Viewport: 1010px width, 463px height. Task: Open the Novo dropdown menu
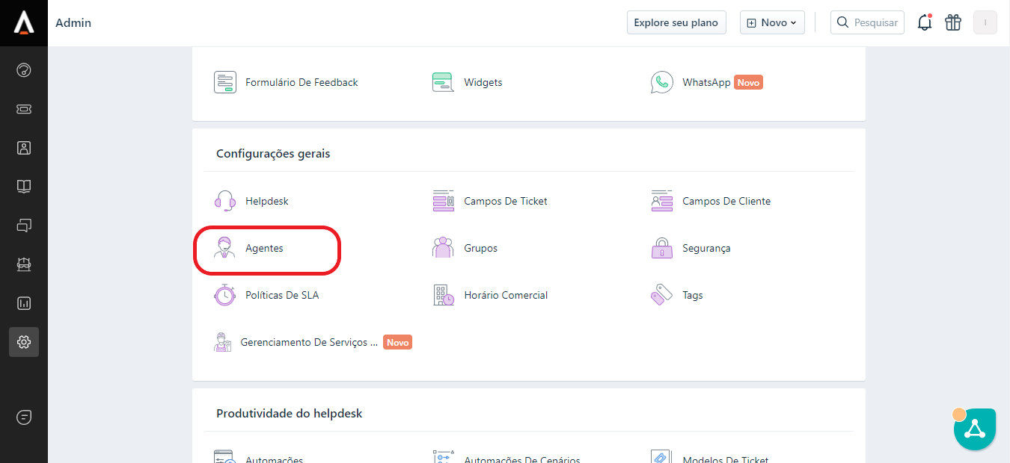pyautogui.click(x=772, y=22)
